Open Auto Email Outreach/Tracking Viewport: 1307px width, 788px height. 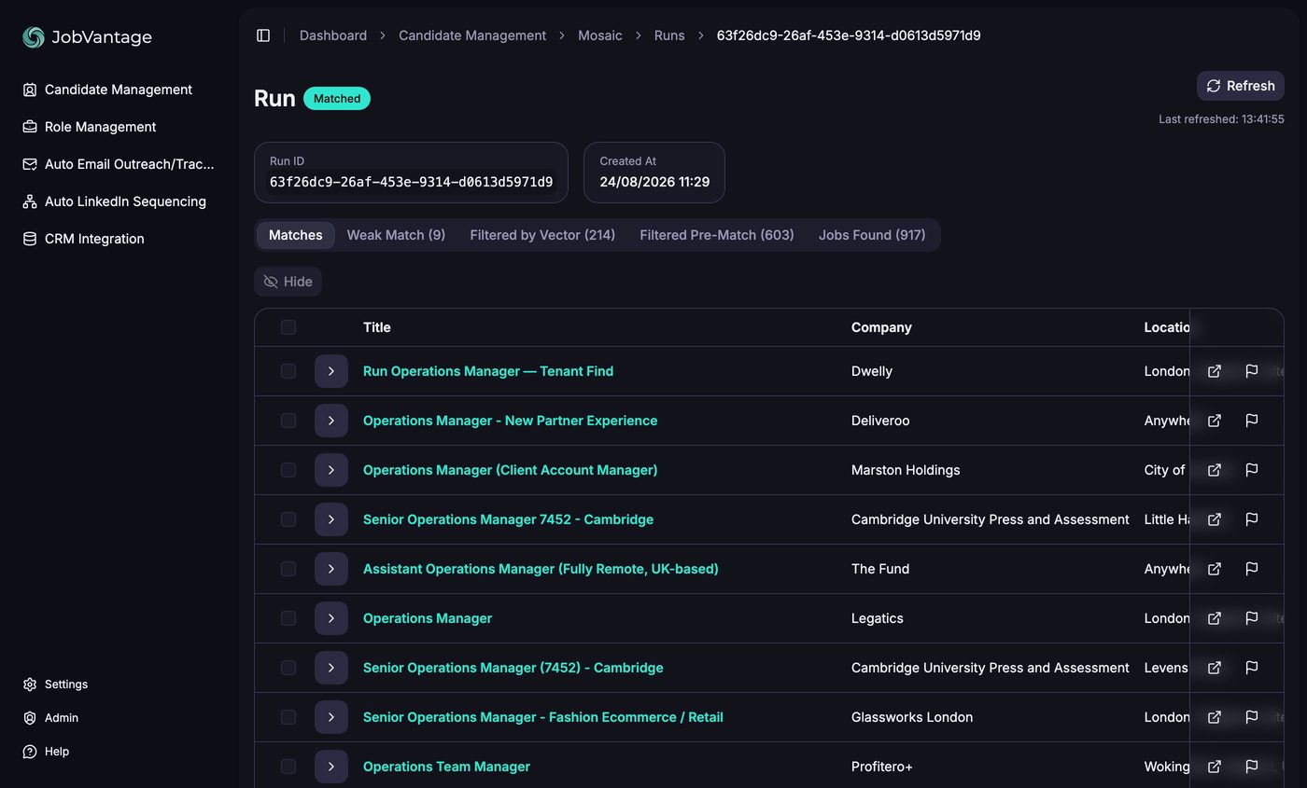[x=119, y=164]
